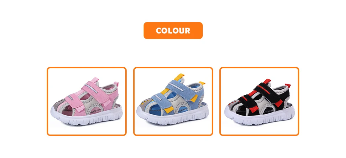Click the white sole of blue sandal
The width and height of the screenshot is (346, 158).
[173, 116]
